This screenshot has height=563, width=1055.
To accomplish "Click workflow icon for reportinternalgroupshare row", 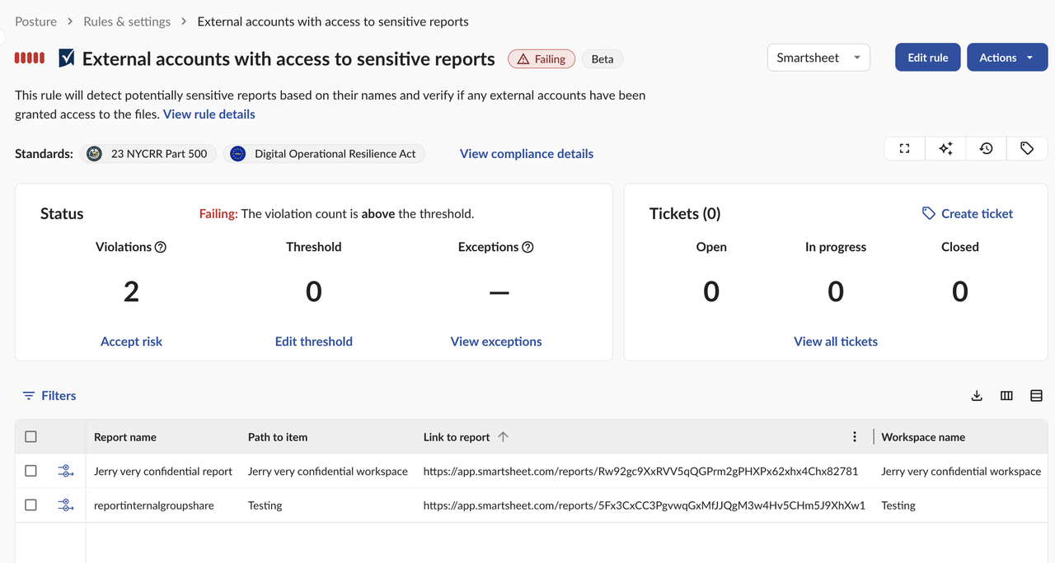I will click(66, 505).
